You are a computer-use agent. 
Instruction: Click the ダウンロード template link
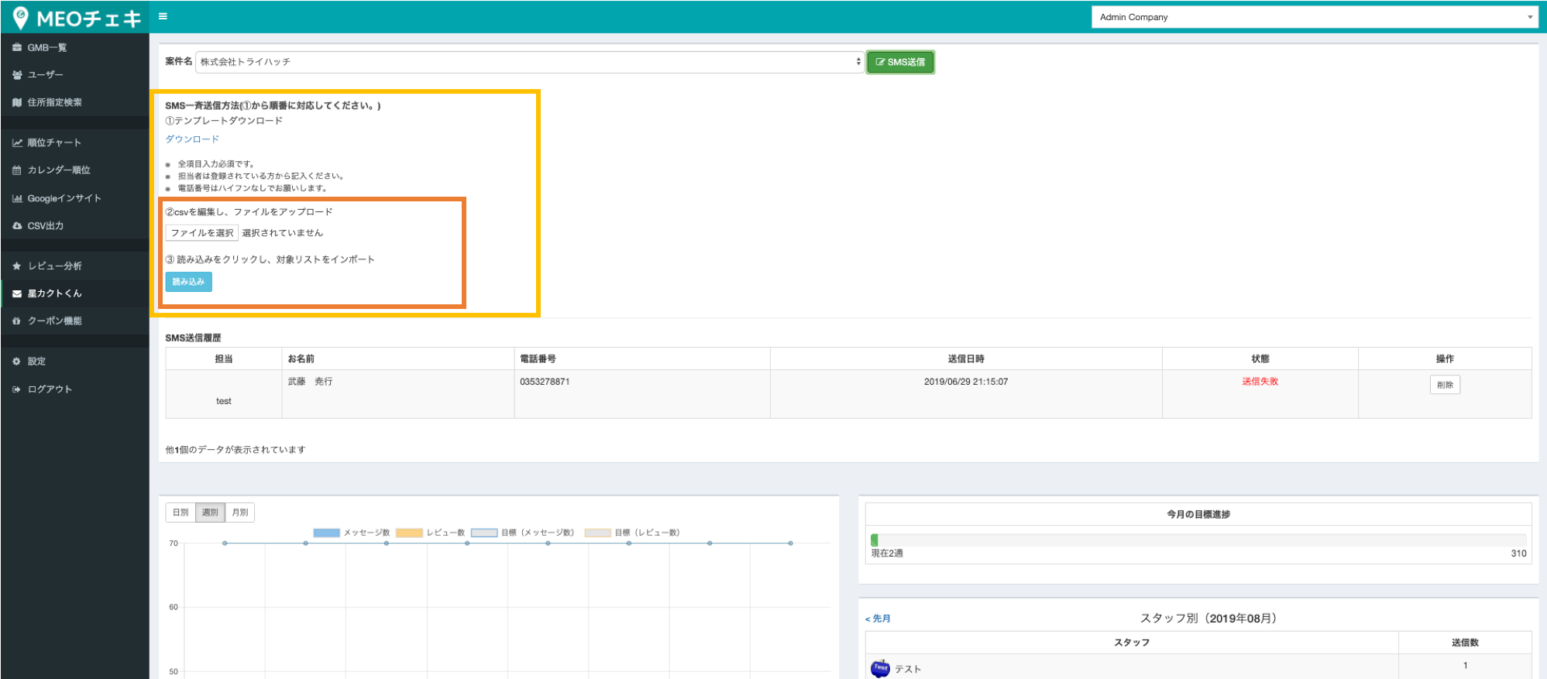[192, 139]
